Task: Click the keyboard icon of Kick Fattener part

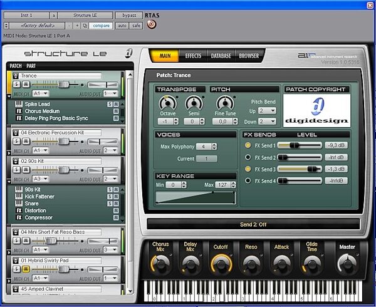Action: (19, 197)
